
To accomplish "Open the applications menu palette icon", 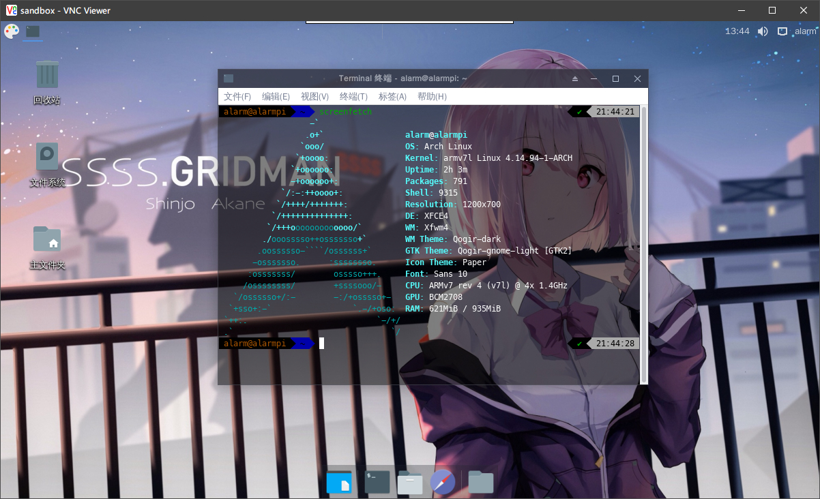I will click(12, 31).
